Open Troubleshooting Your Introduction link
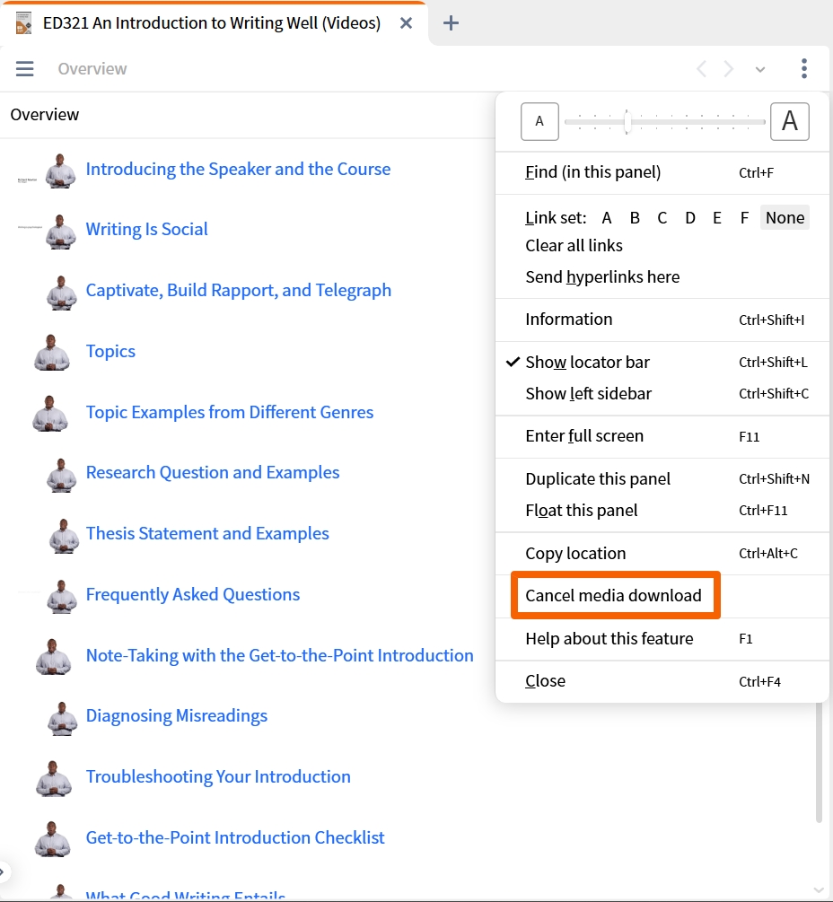The width and height of the screenshot is (833, 902). click(x=218, y=777)
